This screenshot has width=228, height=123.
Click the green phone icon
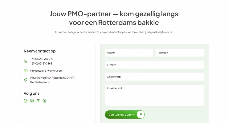pos(26,61)
